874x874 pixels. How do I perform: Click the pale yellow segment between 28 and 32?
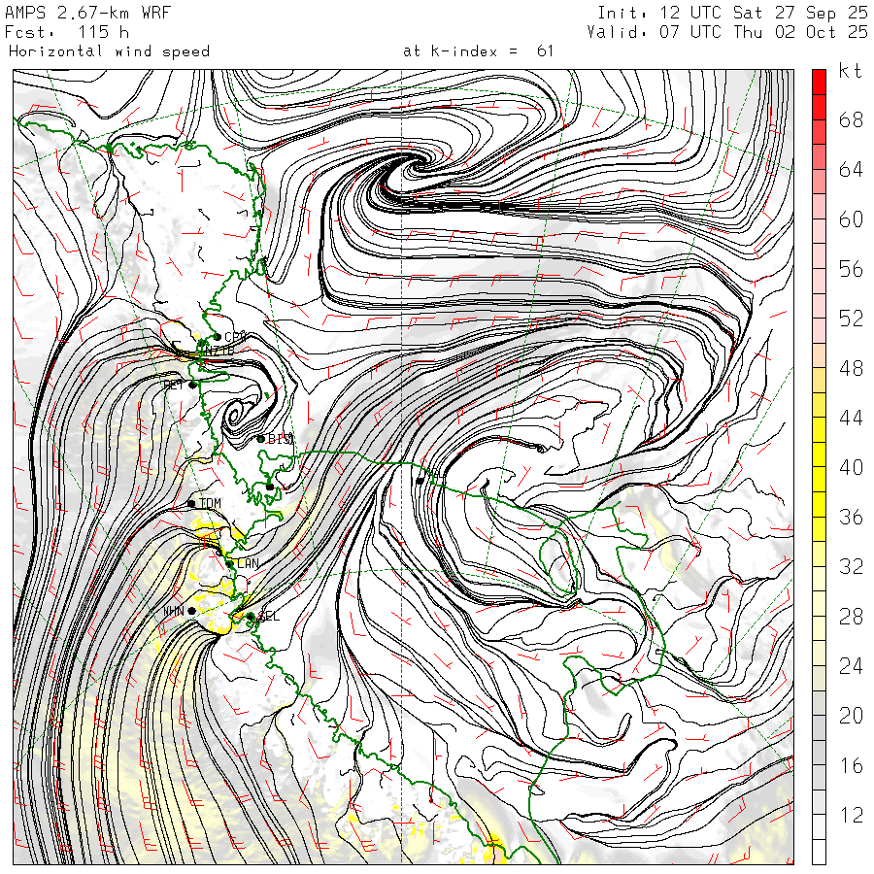(819, 591)
